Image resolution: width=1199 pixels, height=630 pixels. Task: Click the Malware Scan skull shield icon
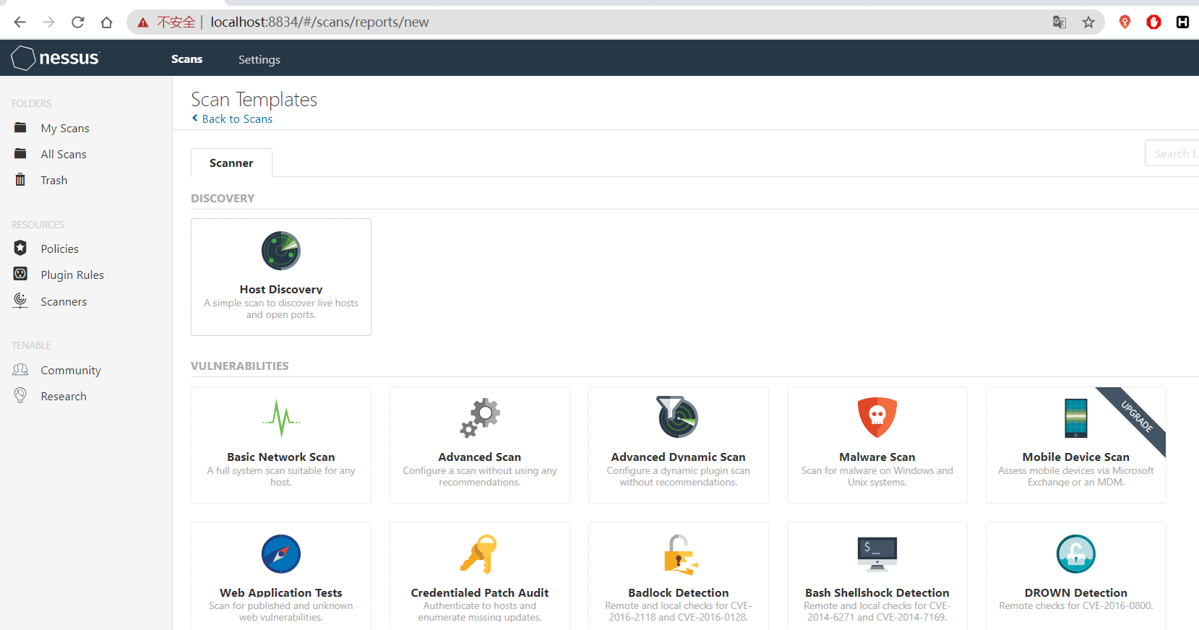coord(877,418)
